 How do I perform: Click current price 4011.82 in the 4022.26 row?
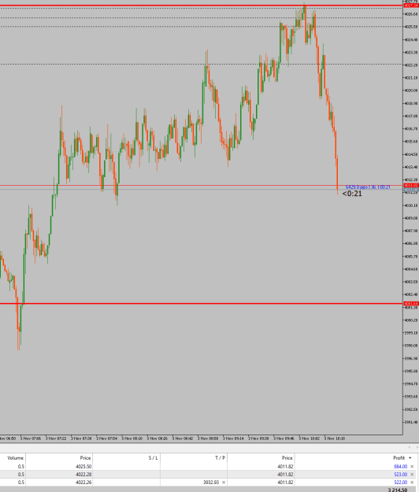tap(285, 483)
